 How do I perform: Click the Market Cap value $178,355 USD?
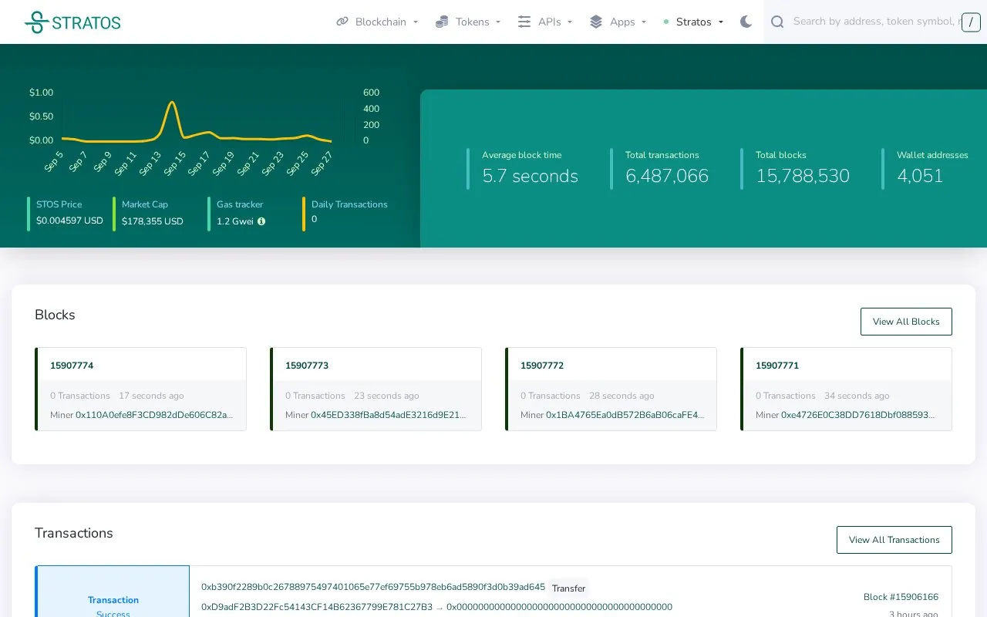pos(153,221)
